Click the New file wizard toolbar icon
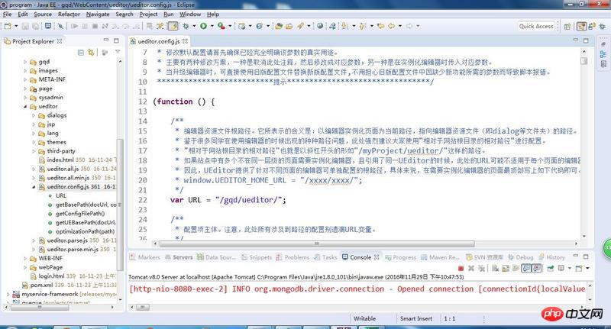Image resolution: width=611 pixels, height=329 pixels. (8, 26)
